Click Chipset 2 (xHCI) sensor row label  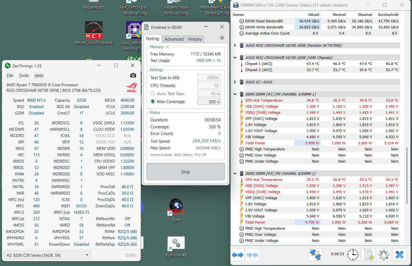click(x=259, y=70)
